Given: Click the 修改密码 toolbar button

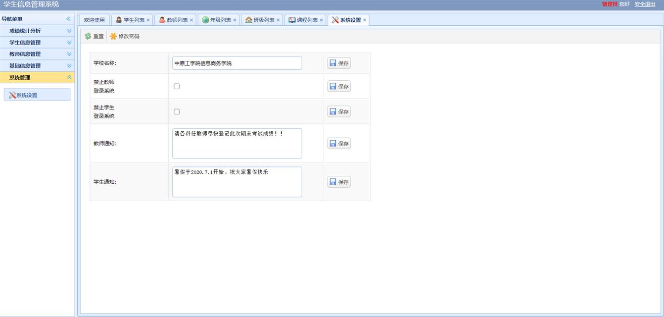Looking at the screenshot, I should (125, 36).
